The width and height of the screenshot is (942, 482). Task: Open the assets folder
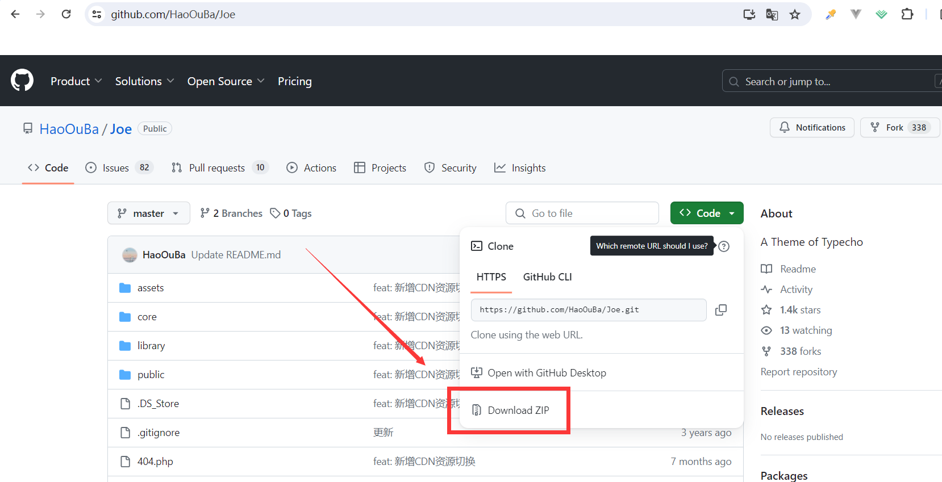(151, 288)
